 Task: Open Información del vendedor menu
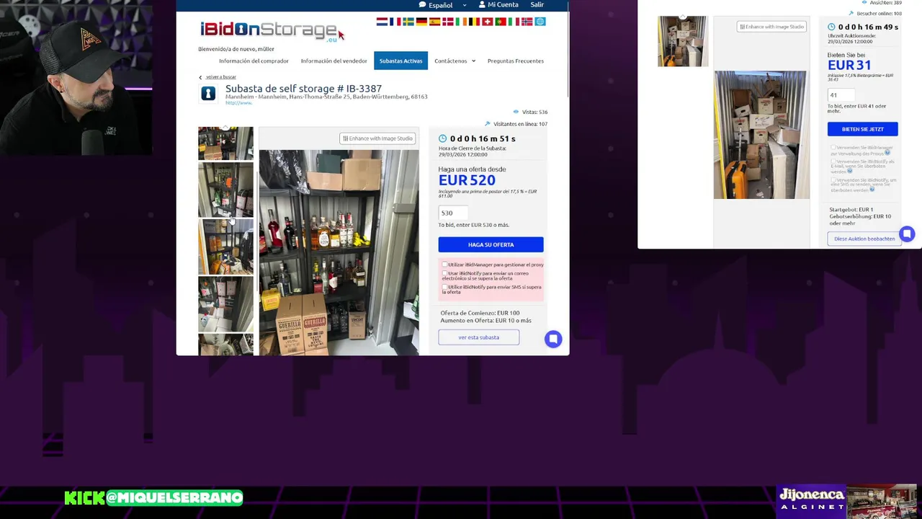334,61
